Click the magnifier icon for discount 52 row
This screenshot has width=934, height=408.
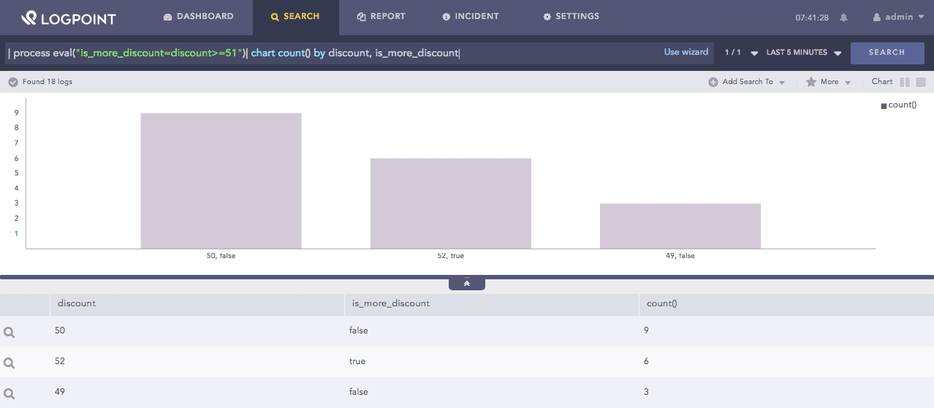click(x=10, y=363)
